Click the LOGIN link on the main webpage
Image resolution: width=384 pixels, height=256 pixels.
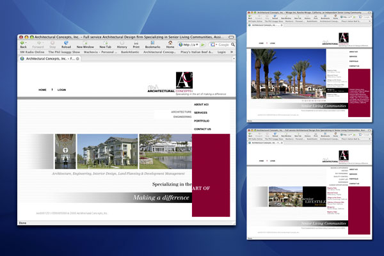point(61,90)
